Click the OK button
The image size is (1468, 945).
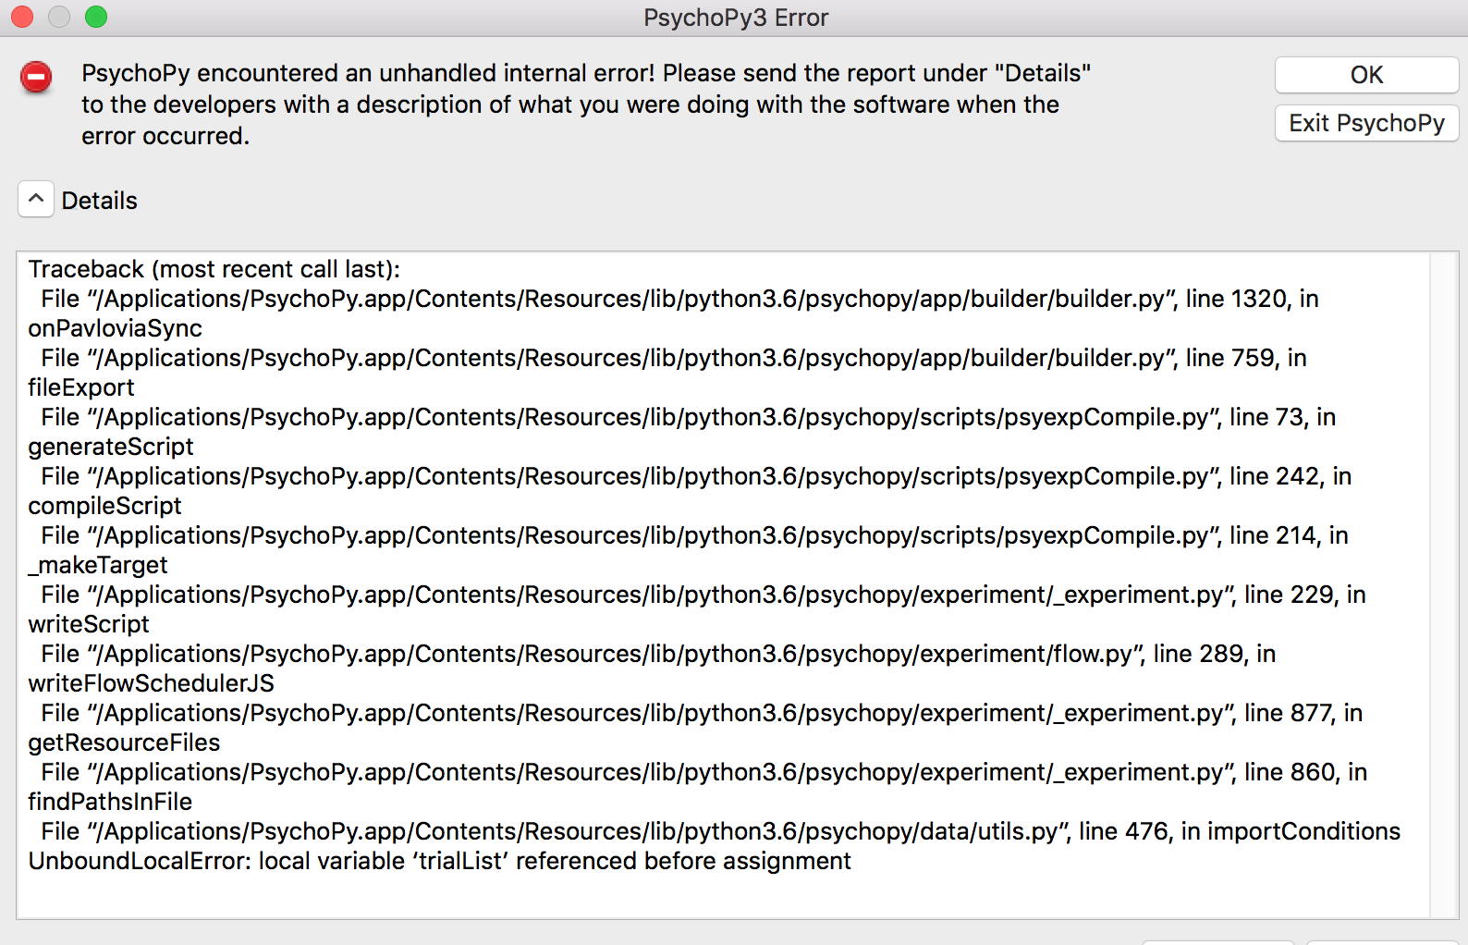(1365, 75)
